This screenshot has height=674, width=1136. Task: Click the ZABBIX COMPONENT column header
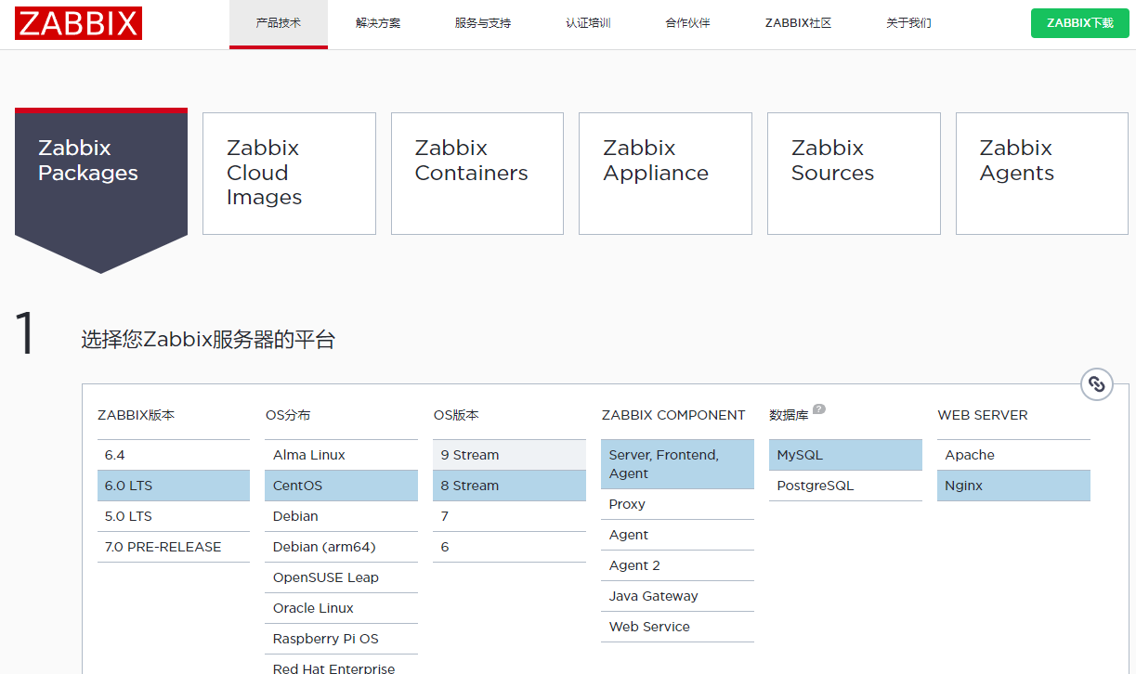673,415
